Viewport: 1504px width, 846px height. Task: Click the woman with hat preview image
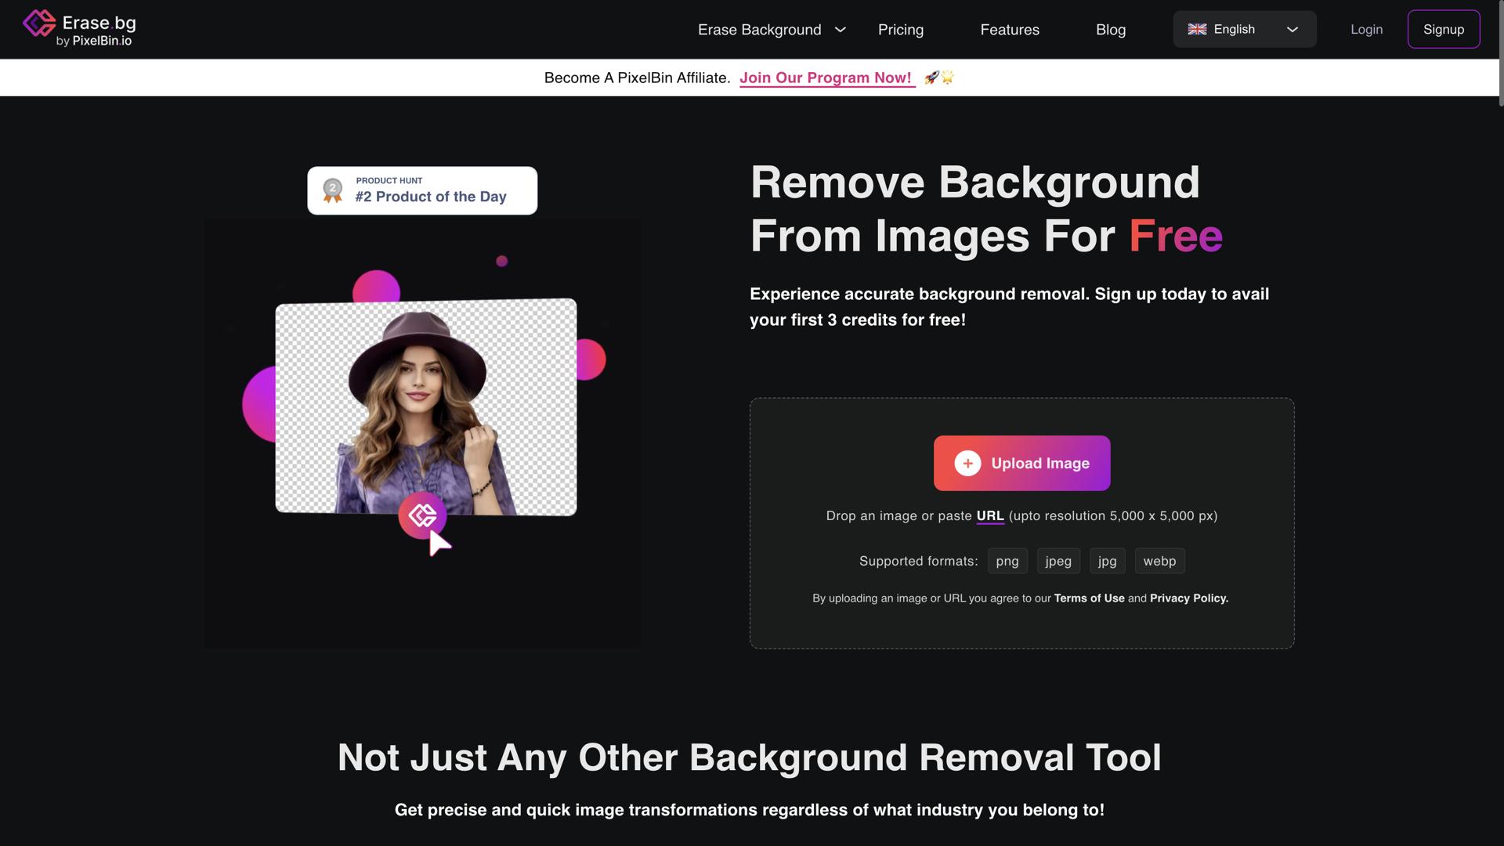[x=425, y=407]
